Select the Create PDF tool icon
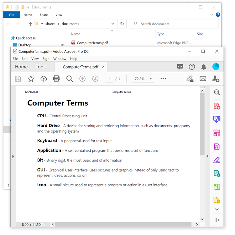This screenshot has height=235, width=235. (217, 106)
